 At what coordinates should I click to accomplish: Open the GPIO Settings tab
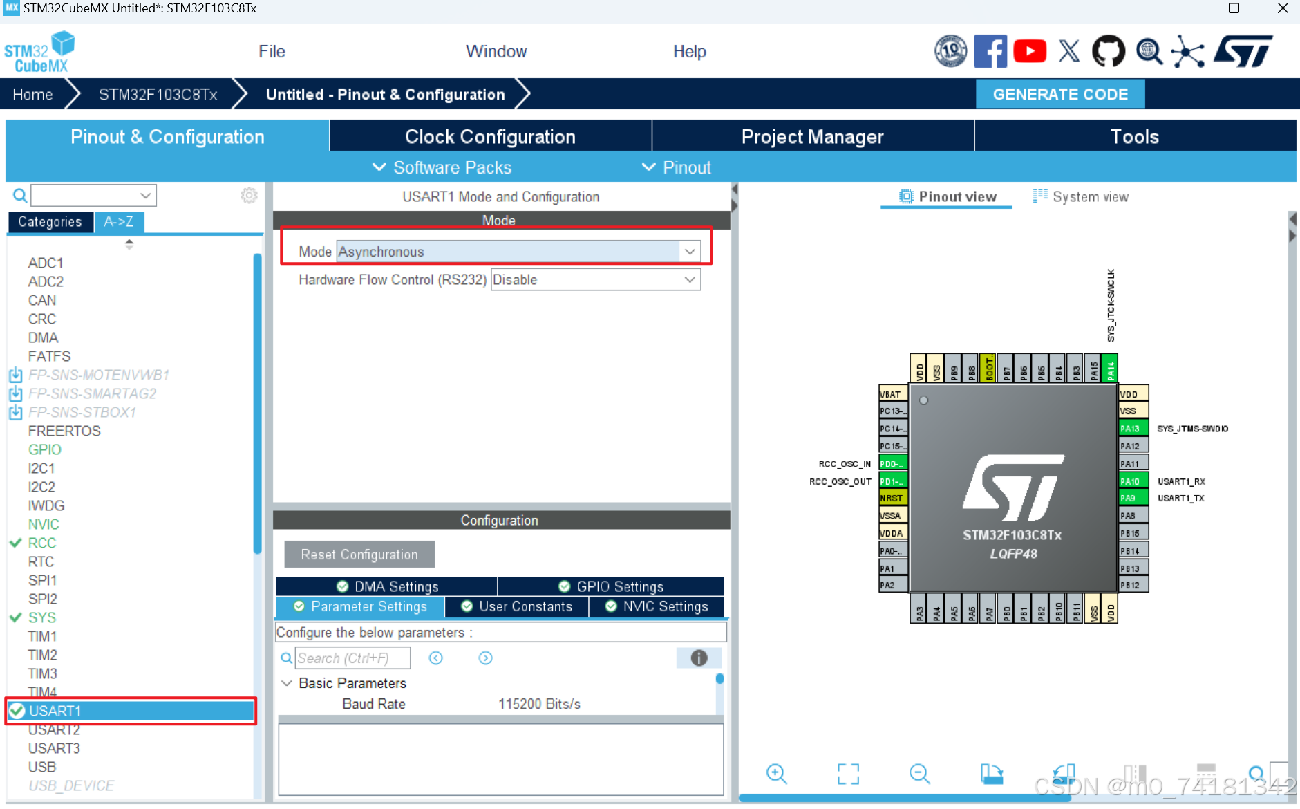tap(611, 586)
